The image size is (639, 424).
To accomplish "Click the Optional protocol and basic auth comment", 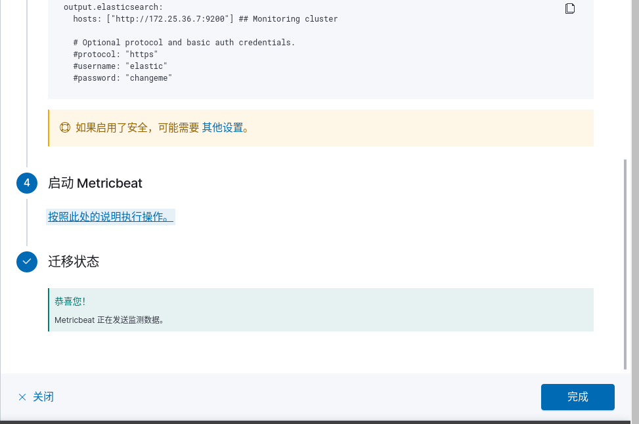I will click(x=184, y=43).
